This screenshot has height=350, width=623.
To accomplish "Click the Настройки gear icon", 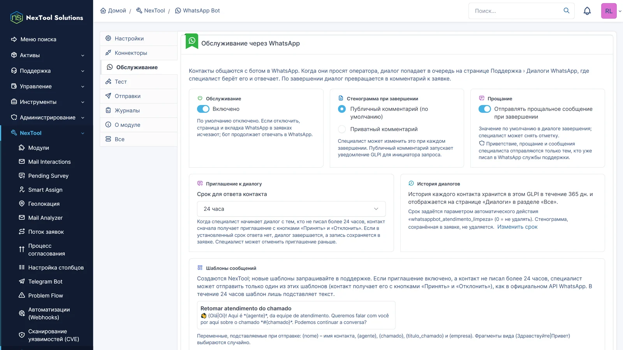I will (x=108, y=38).
